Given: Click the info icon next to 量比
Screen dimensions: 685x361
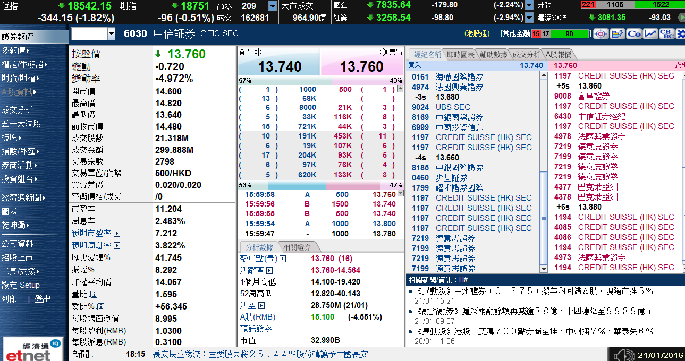Looking at the screenshot, I should pyautogui.click(x=94, y=294).
